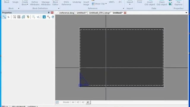Click the select objects rectangle icon in Properties
Screen dimensions: 190x107
[x=14, y=17]
